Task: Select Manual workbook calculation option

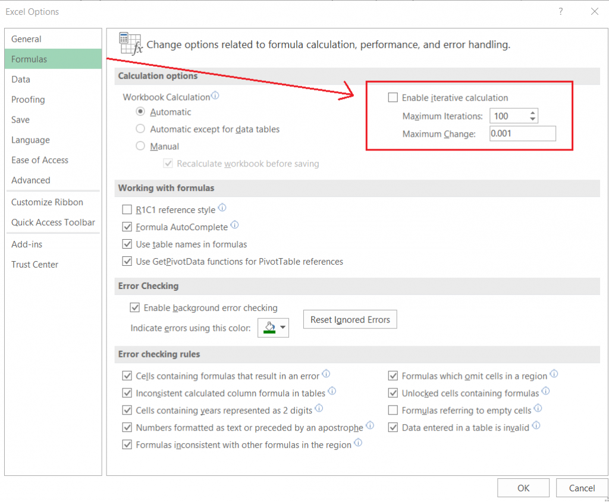Action: tap(140, 146)
